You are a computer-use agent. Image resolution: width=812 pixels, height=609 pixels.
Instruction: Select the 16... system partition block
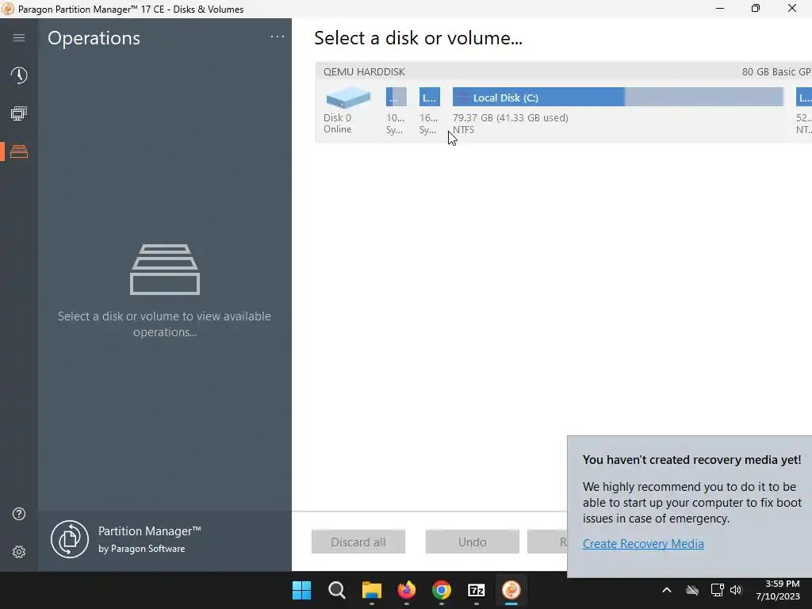pos(429,97)
